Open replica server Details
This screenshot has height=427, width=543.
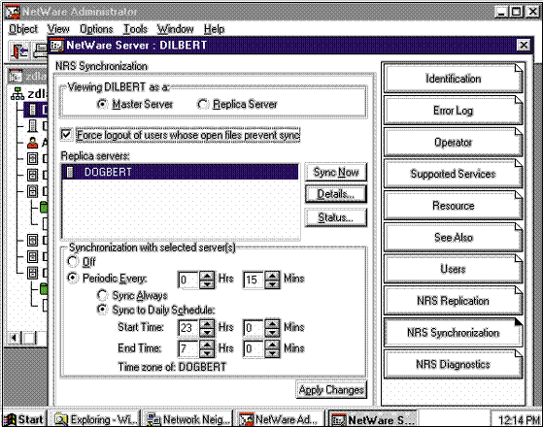click(335, 194)
